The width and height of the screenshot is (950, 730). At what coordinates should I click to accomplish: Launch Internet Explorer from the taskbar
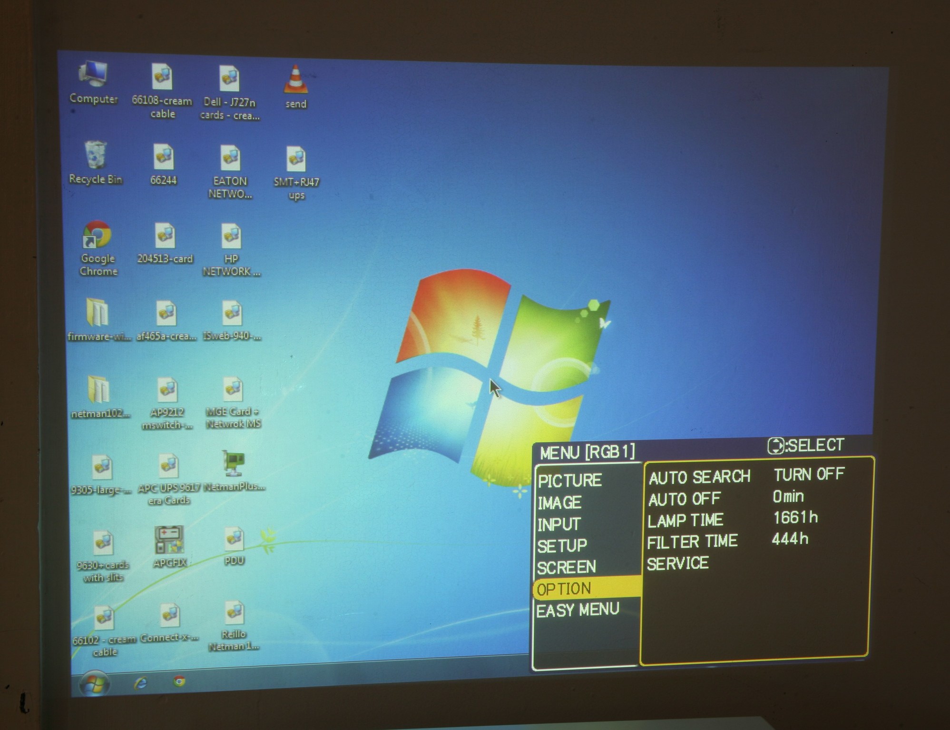tap(141, 683)
